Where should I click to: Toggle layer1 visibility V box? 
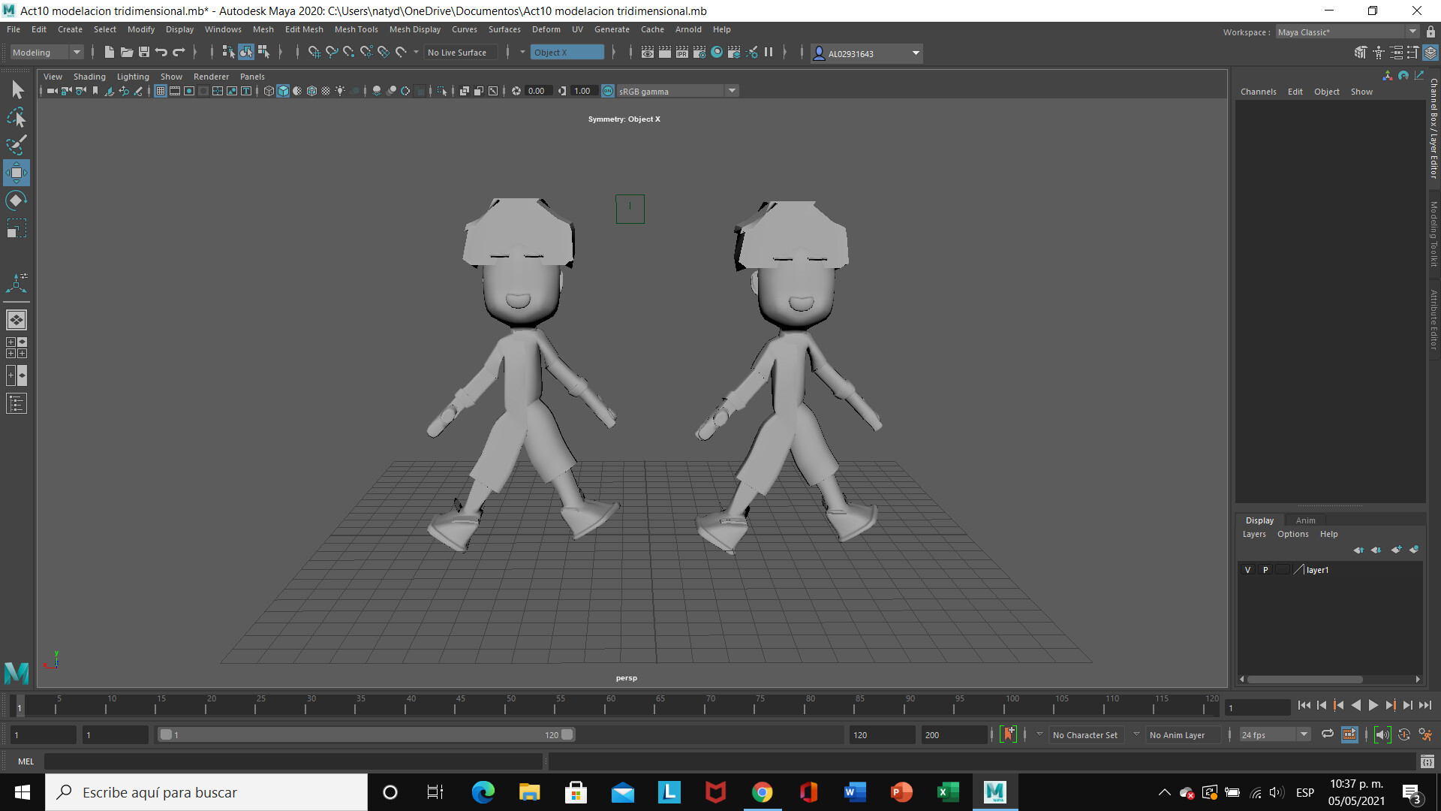[1247, 570]
